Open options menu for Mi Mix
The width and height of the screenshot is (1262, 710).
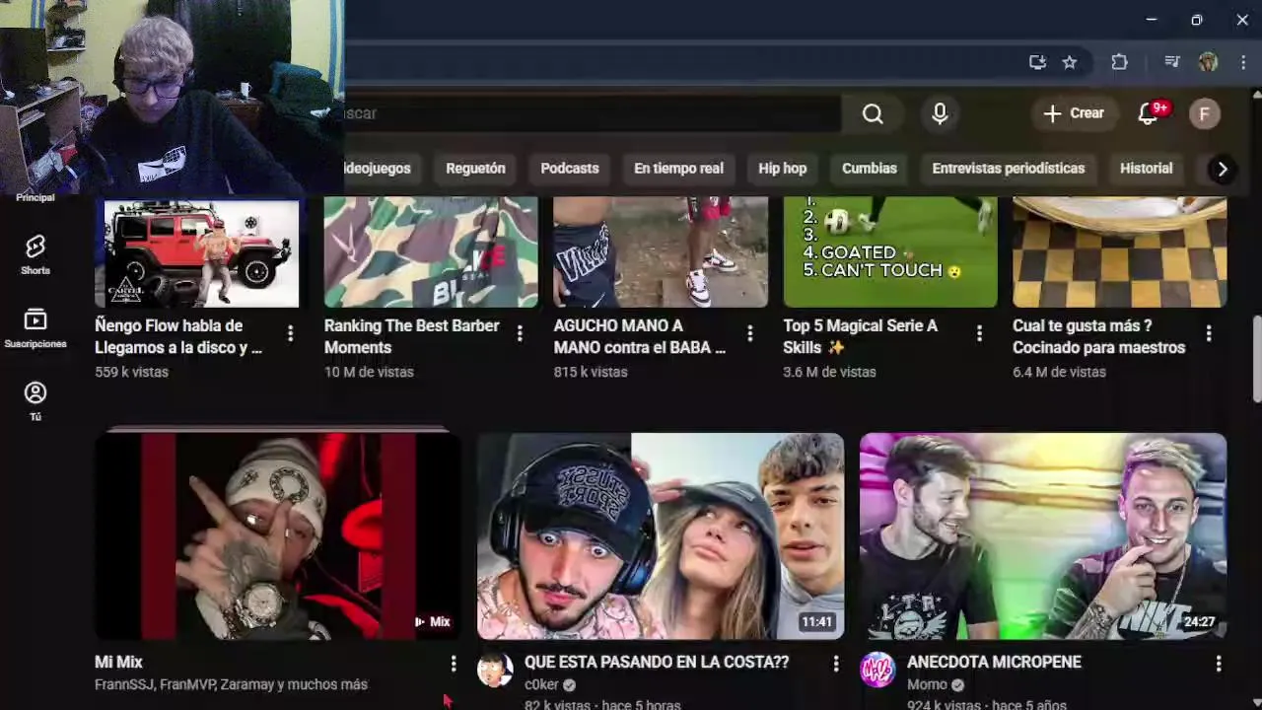coord(454,664)
